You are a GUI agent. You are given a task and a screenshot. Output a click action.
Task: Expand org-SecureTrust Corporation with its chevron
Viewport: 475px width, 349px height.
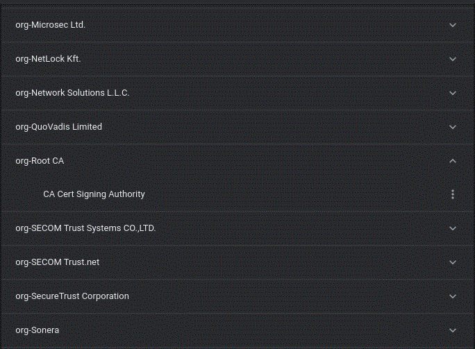click(x=453, y=296)
